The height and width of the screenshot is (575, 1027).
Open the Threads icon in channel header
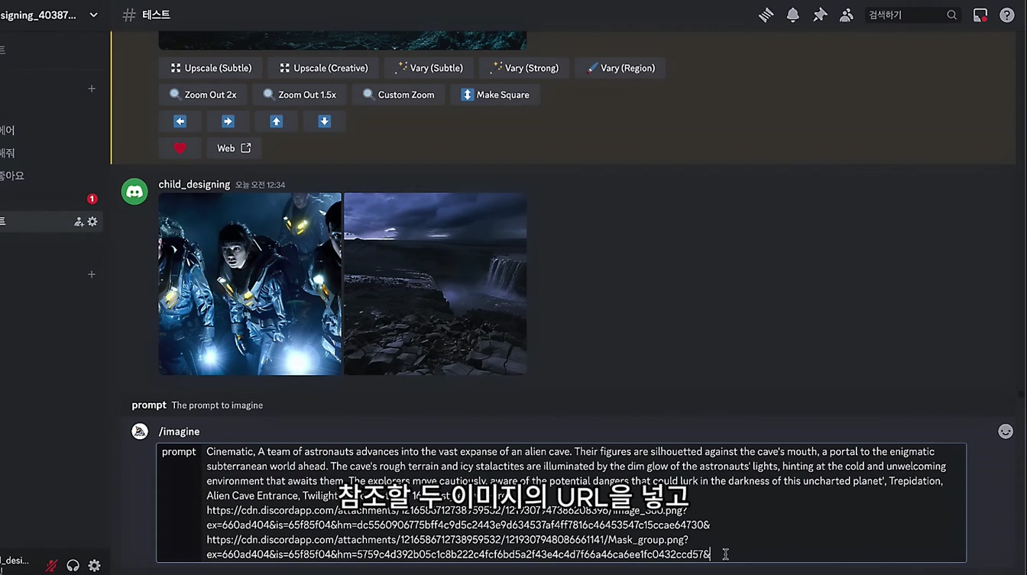[766, 15]
